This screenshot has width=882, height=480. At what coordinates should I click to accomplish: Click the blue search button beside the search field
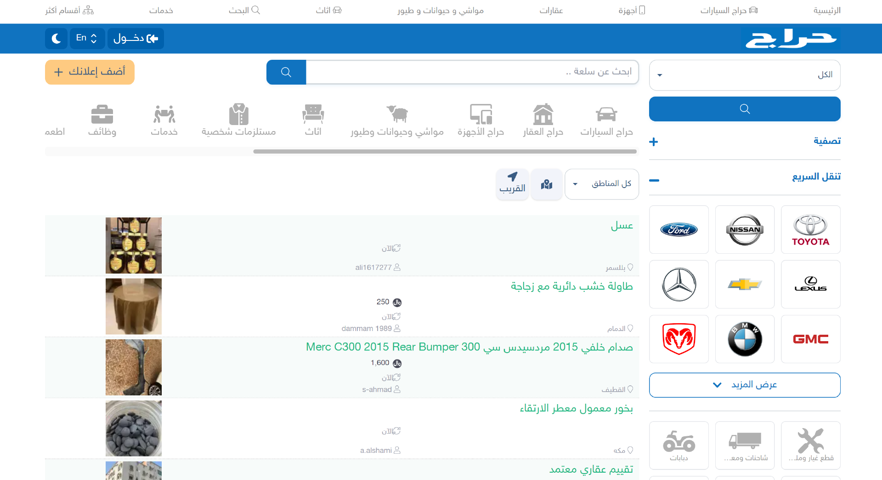(286, 72)
